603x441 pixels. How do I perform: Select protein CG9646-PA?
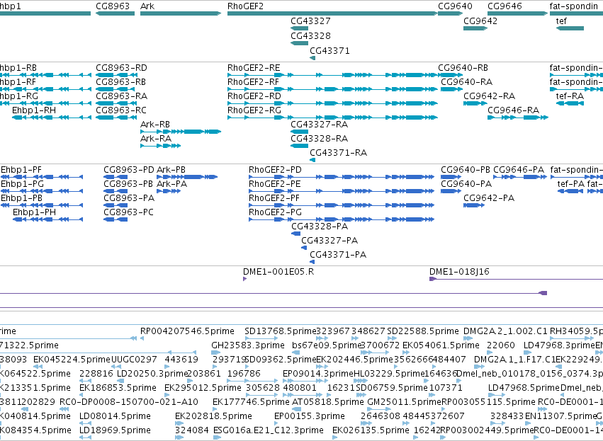click(x=519, y=170)
